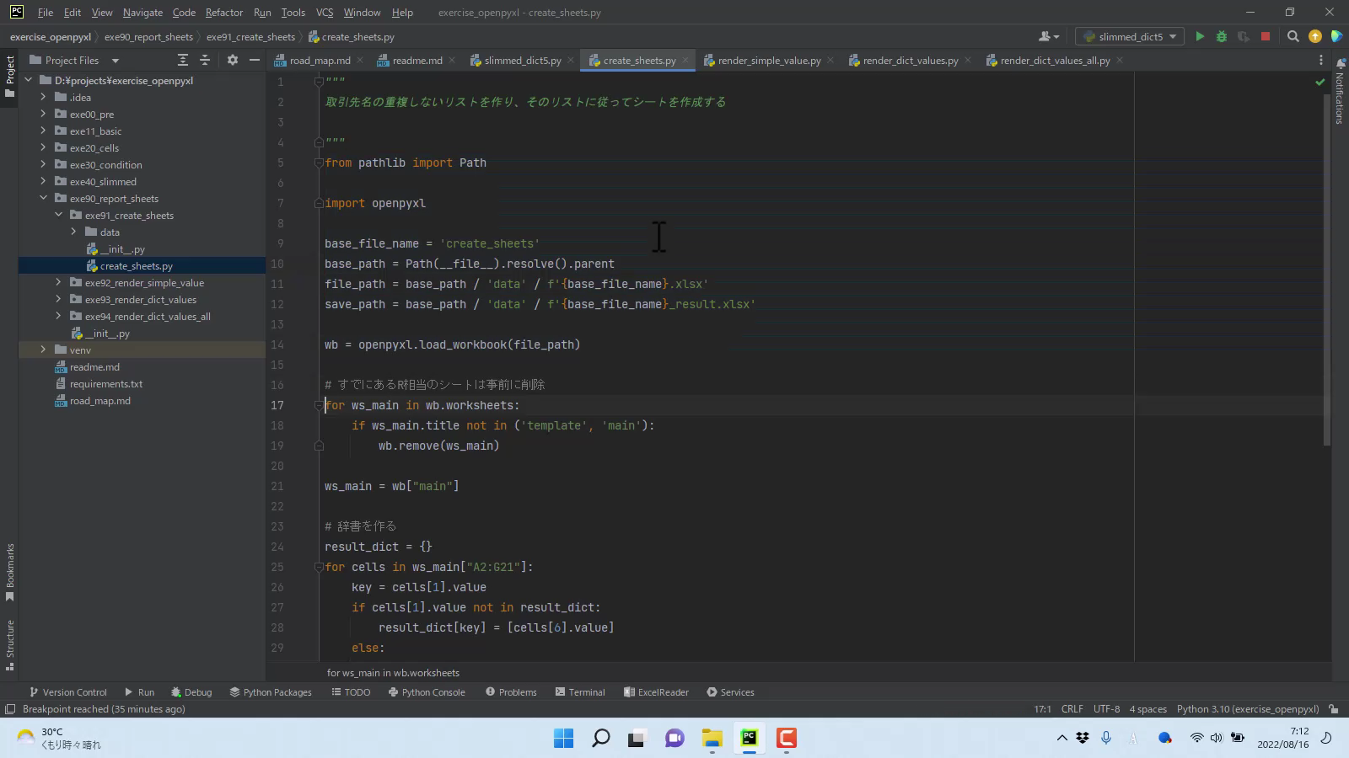Open the Project Files view dropdown

116,61
